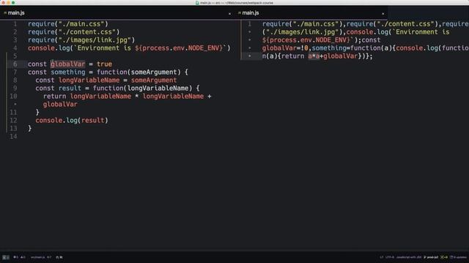Click file path entry in status bar

pyautogui.click(x=37, y=257)
